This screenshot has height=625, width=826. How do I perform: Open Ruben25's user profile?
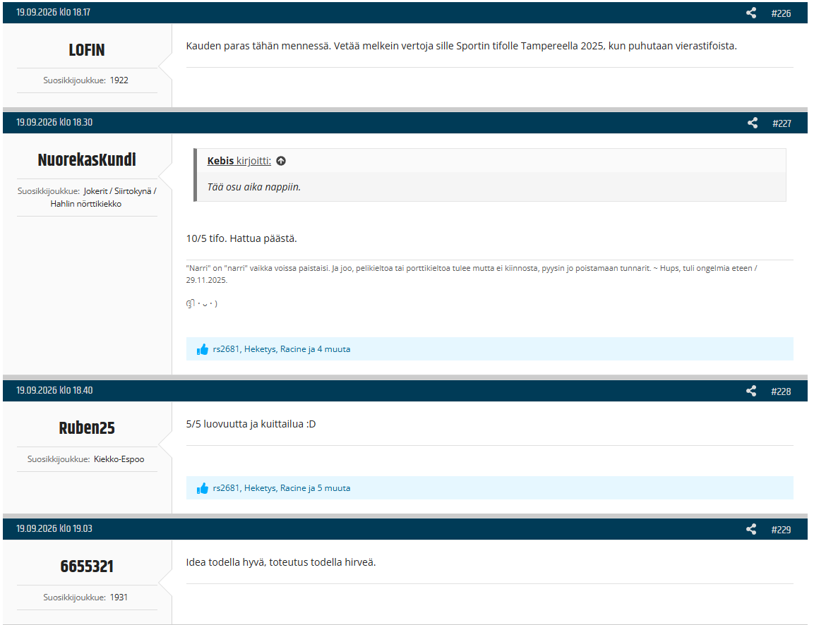[87, 428]
